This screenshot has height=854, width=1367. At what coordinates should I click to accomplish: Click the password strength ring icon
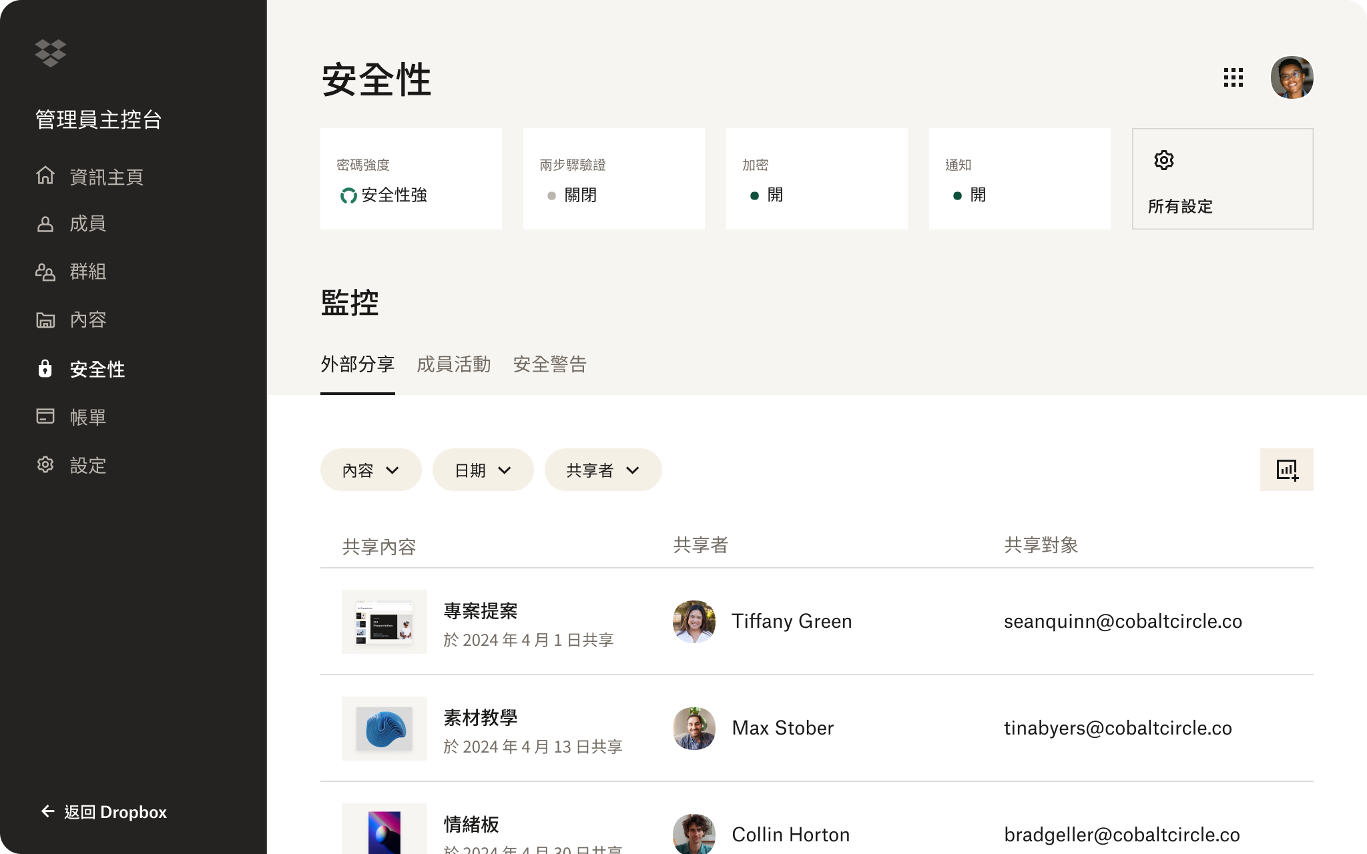[348, 195]
